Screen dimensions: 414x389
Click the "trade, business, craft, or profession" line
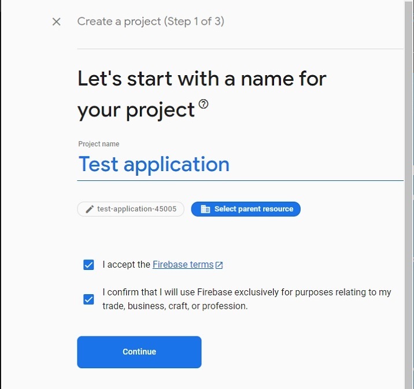pyautogui.click(x=175, y=306)
